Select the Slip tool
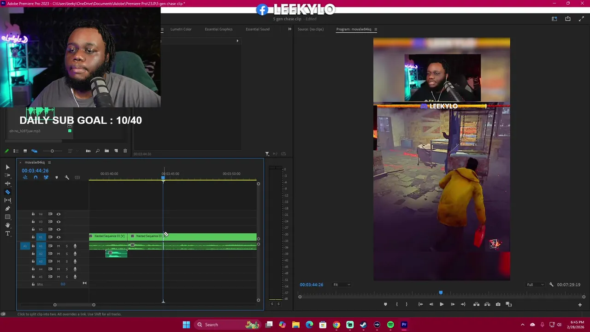 8,200
